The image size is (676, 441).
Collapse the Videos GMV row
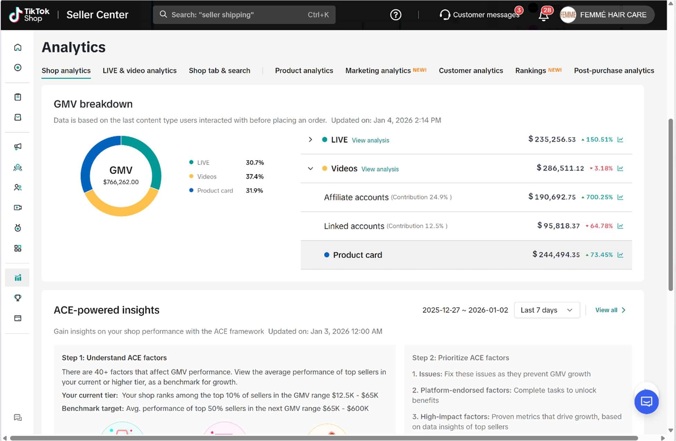310,168
